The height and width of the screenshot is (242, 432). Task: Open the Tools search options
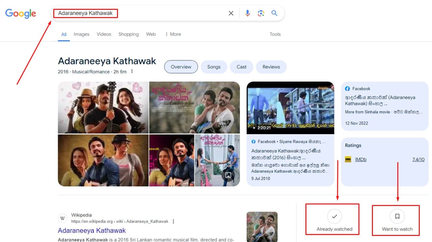(x=275, y=34)
